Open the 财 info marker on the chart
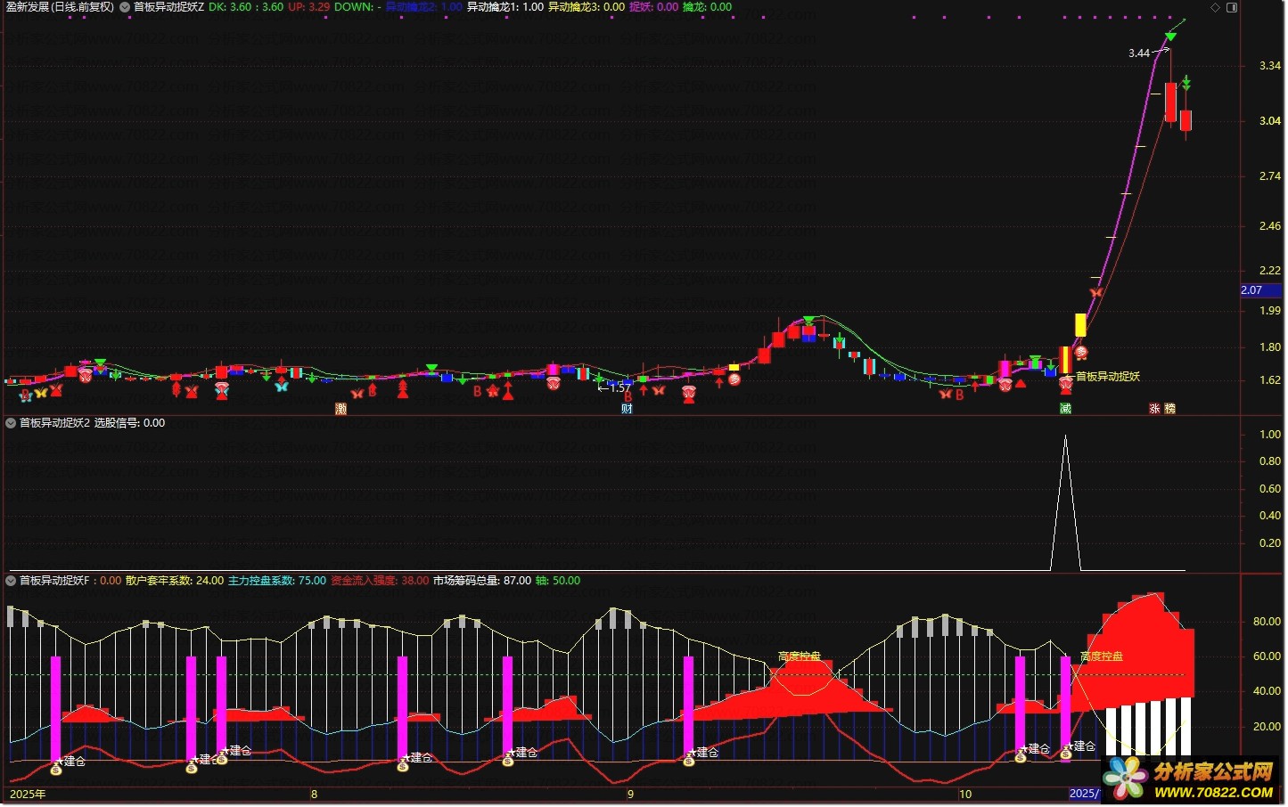This screenshot has width=1288, height=807. (627, 409)
